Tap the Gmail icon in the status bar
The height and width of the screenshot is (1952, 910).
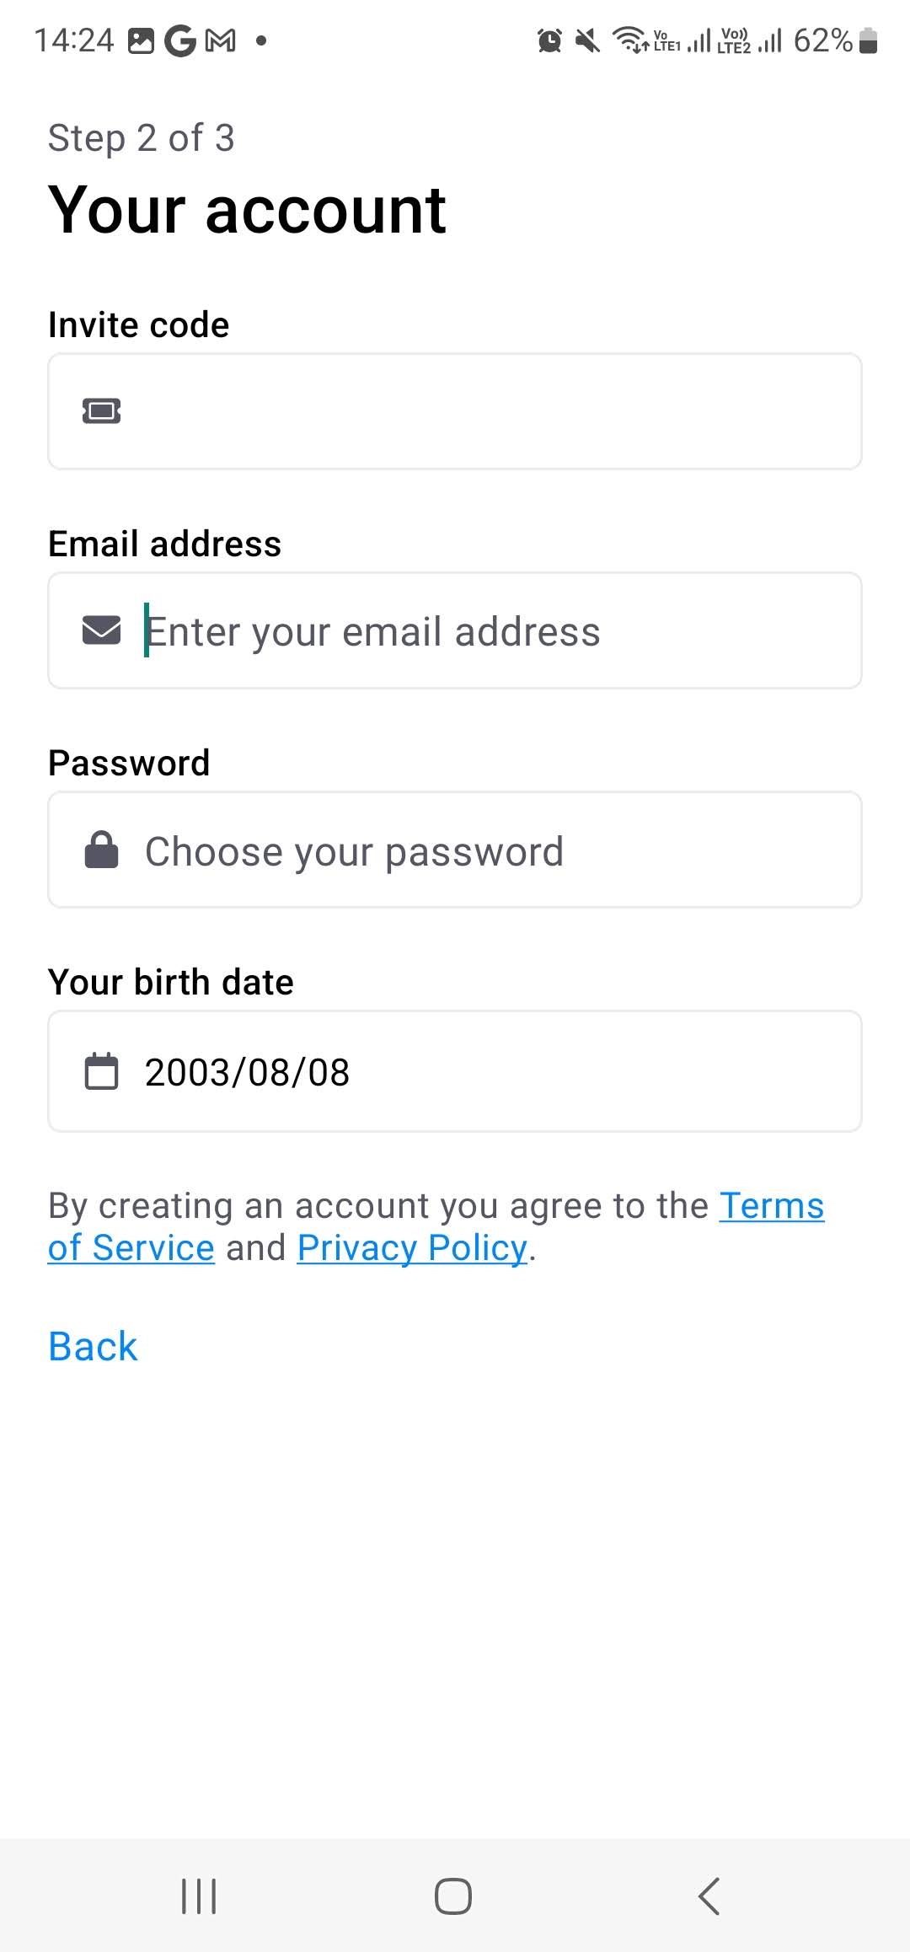click(221, 40)
